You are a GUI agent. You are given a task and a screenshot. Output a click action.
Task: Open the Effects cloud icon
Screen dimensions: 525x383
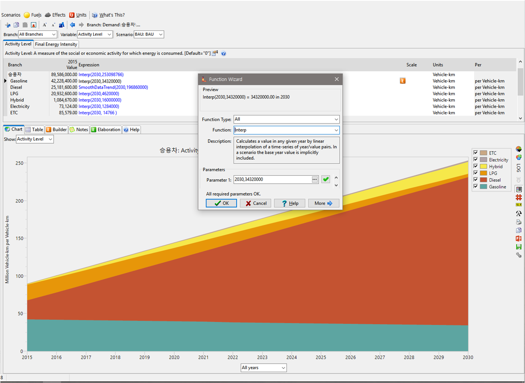pyautogui.click(x=48, y=15)
